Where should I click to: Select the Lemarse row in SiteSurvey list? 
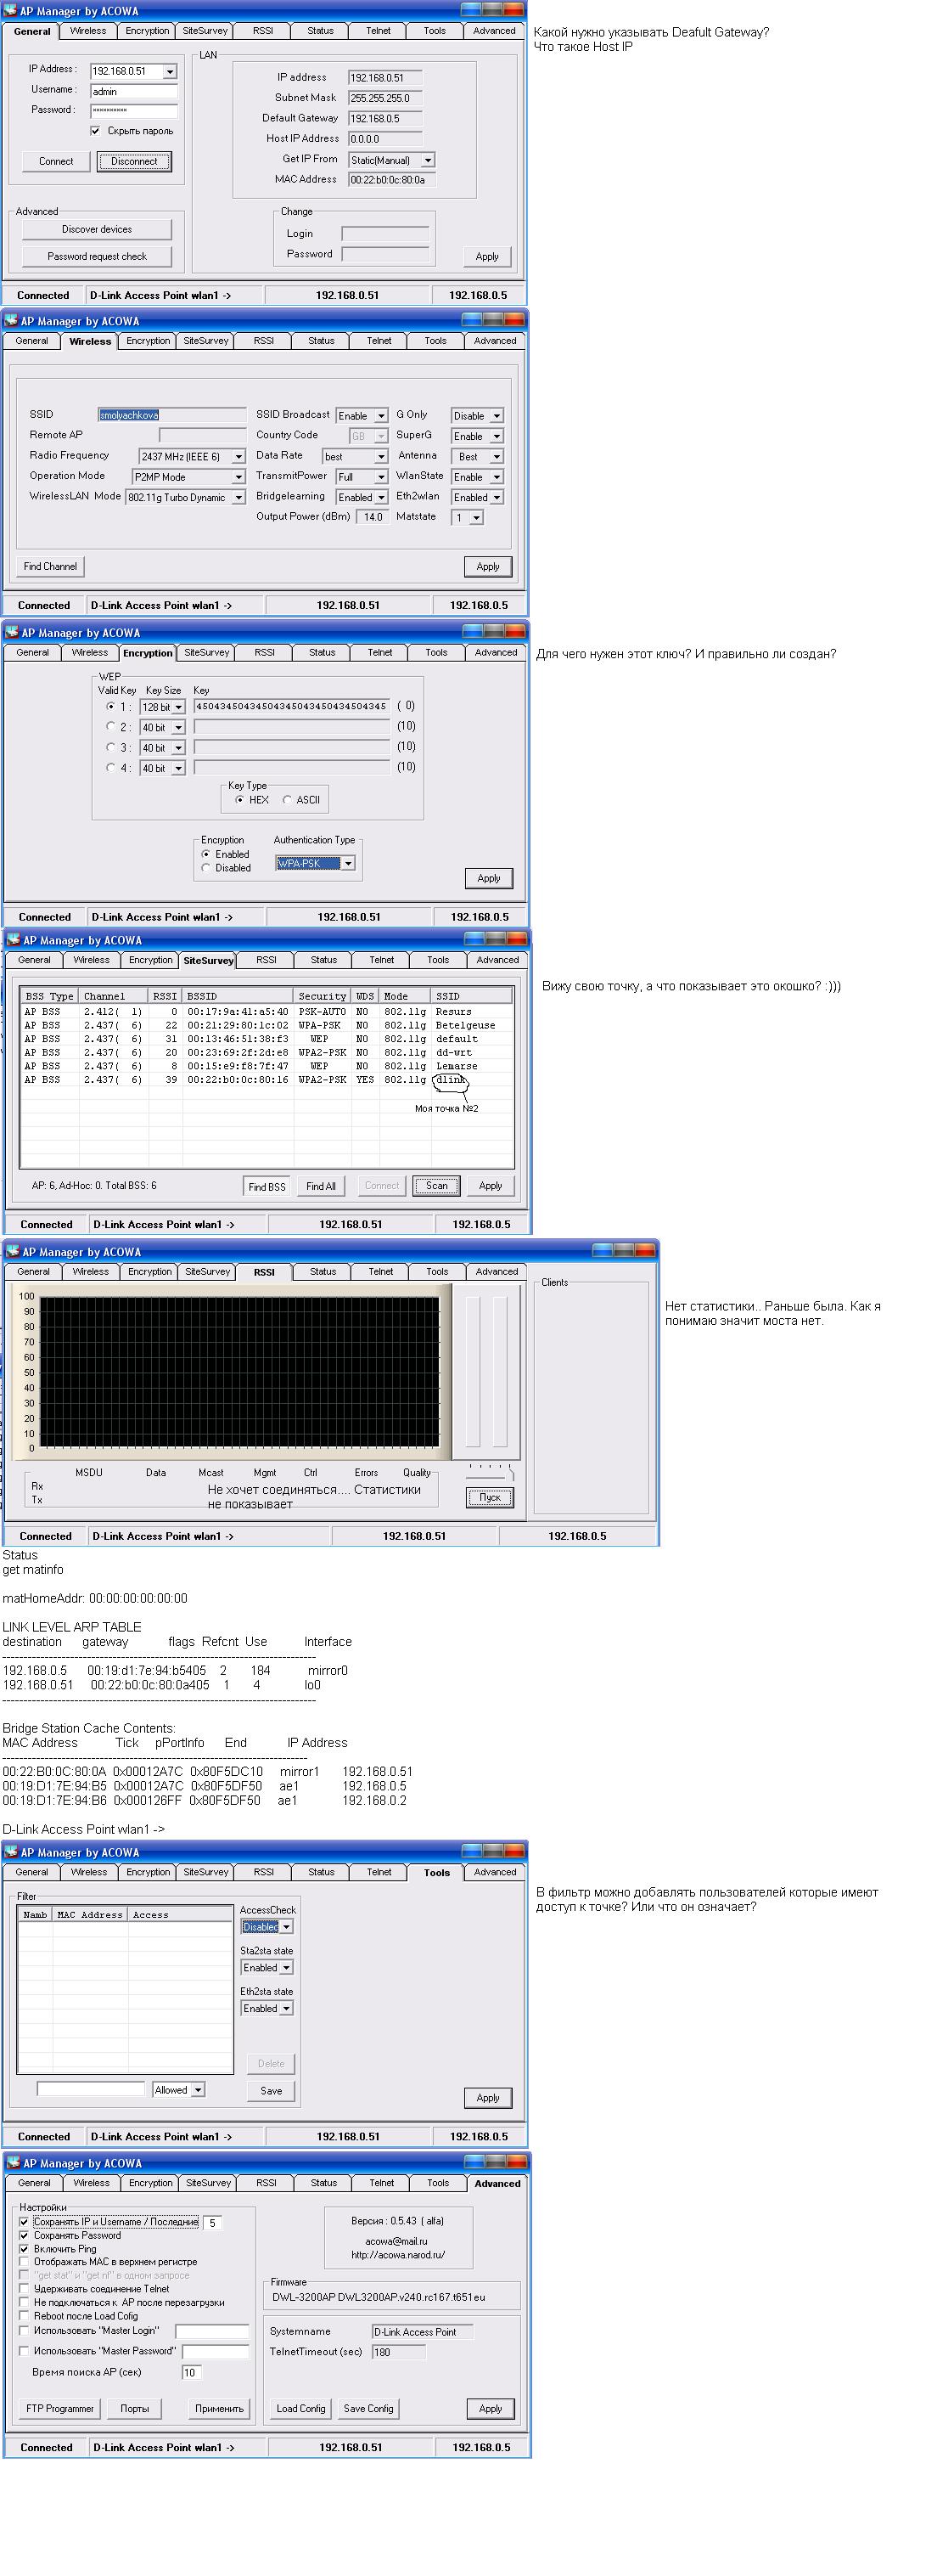(266, 1066)
